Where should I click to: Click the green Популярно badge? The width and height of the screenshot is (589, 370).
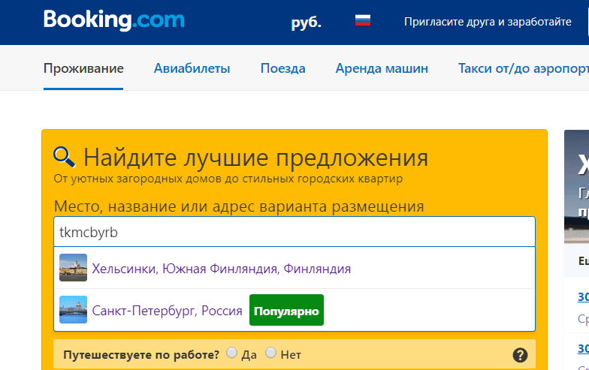tap(286, 310)
